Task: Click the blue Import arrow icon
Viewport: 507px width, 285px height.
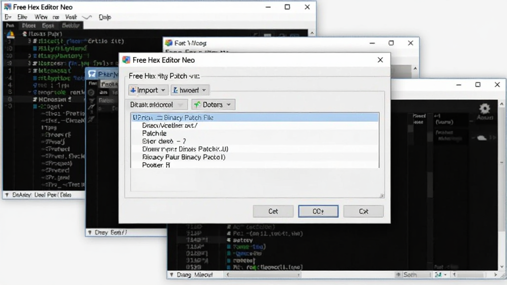Action: pyautogui.click(x=133, y=90)
